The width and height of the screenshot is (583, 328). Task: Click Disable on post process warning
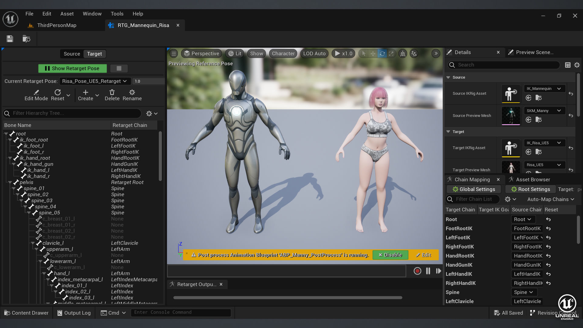pyautogui.click(x=390, y=255)
